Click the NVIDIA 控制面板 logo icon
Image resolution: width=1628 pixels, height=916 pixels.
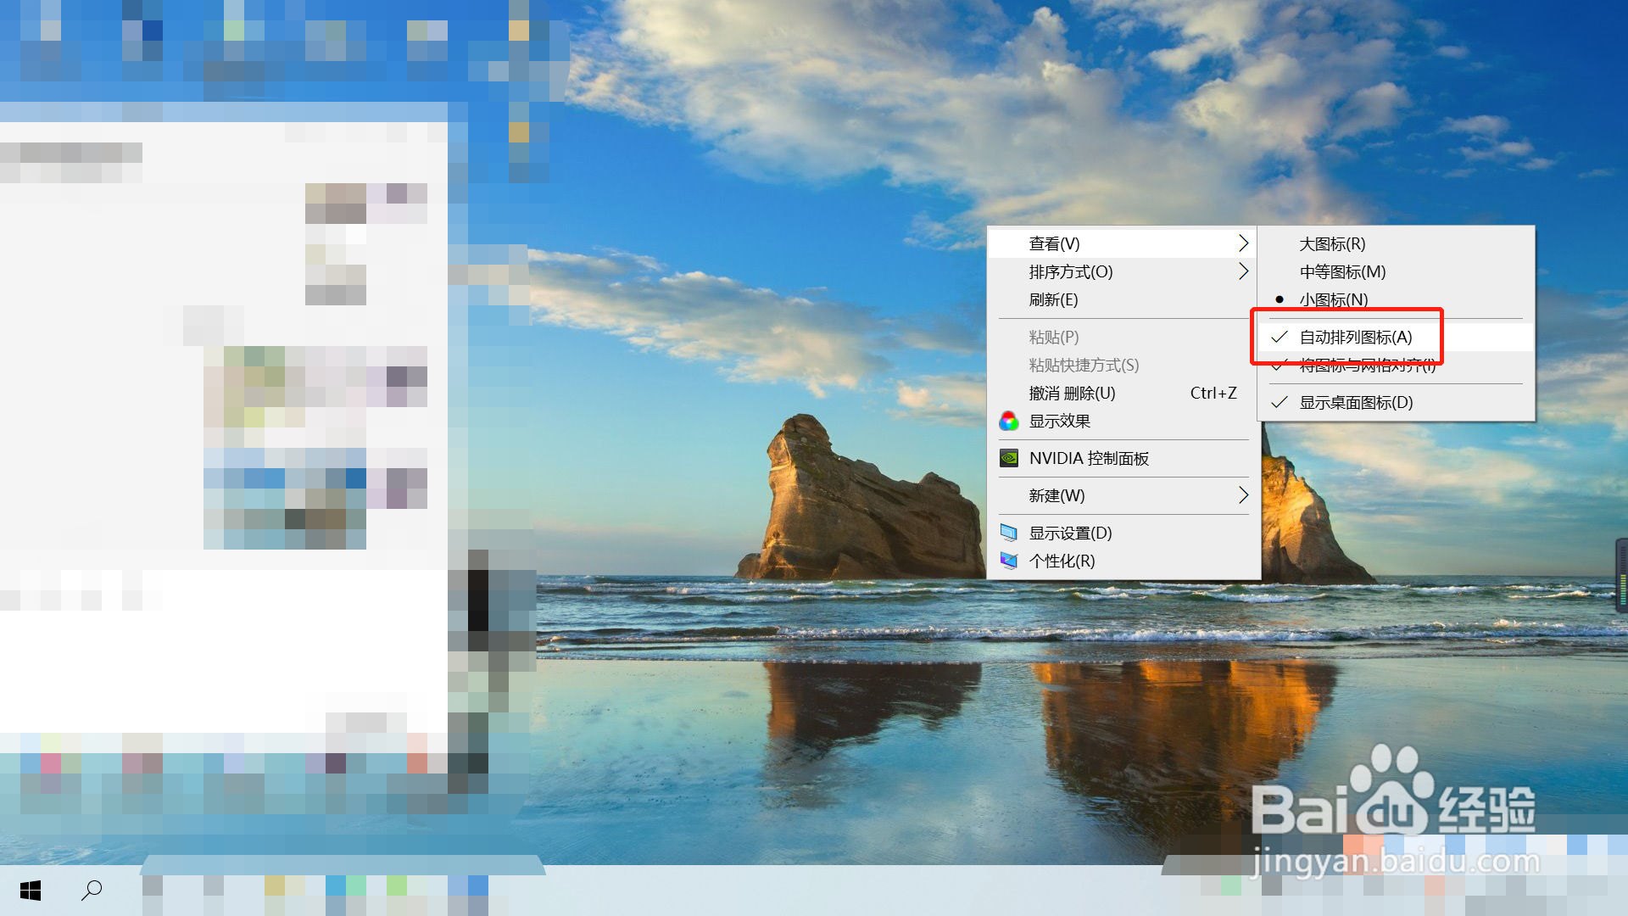1009,458
